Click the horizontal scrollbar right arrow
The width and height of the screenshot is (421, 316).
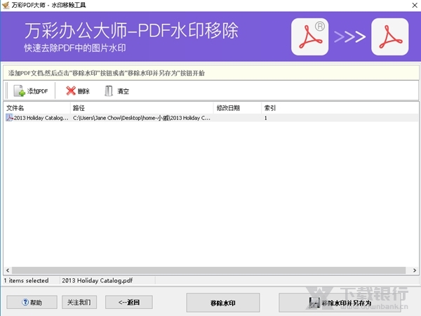tap(415, 270)
